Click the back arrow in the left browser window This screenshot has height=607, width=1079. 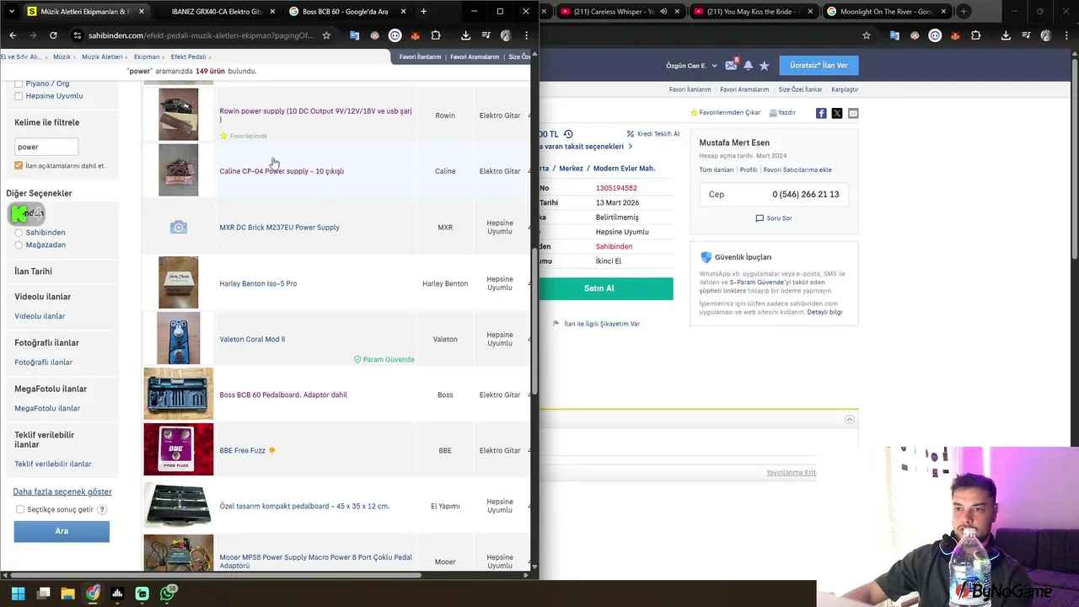(13, 35)
